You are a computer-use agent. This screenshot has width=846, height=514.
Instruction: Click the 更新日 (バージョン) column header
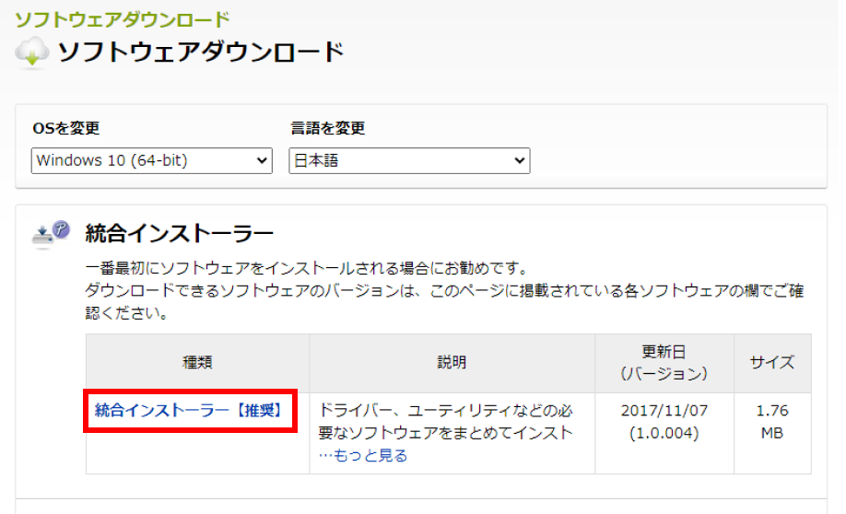point(664,362)
